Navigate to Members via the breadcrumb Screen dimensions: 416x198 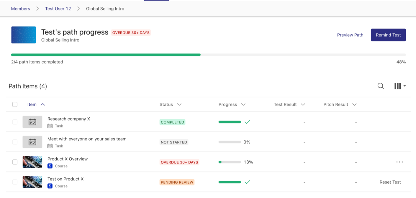coord(20,9)
